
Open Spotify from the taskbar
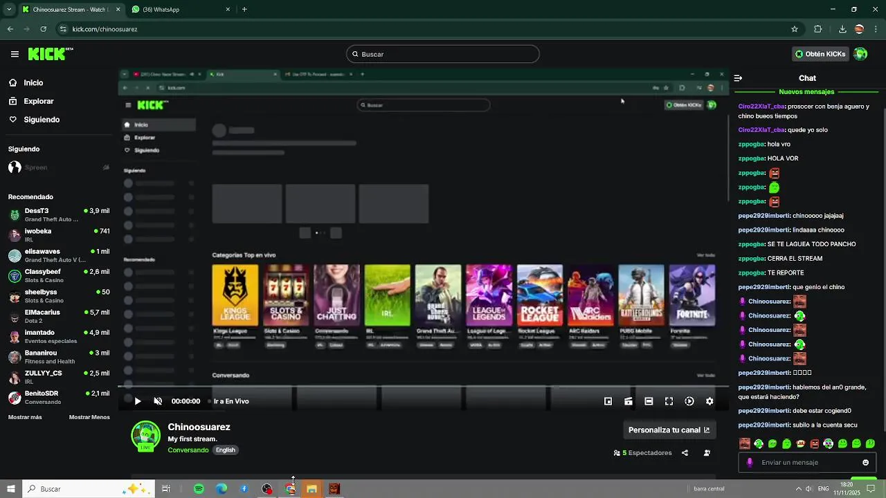[199, 489]
